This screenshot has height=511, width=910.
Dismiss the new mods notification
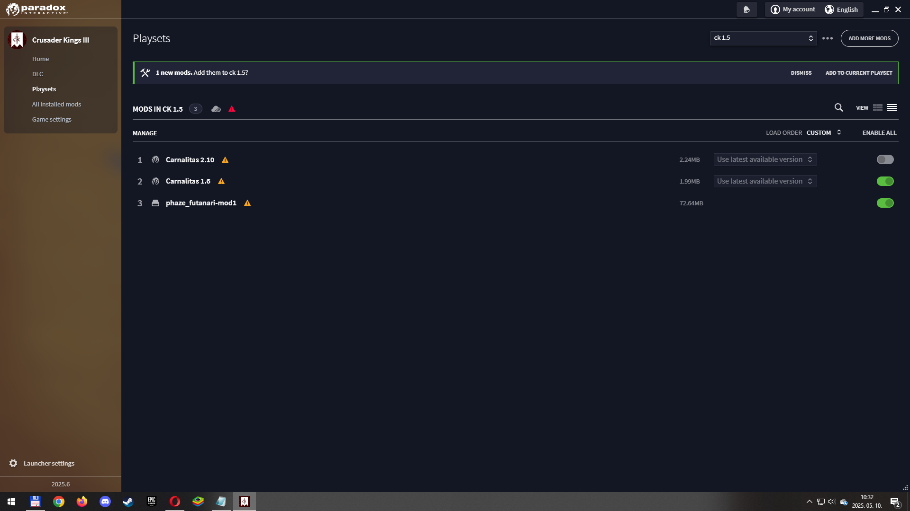(x=801, y=73)
